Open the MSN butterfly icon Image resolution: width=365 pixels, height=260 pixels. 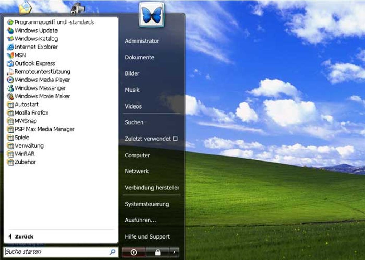click(x=10, y=55)
